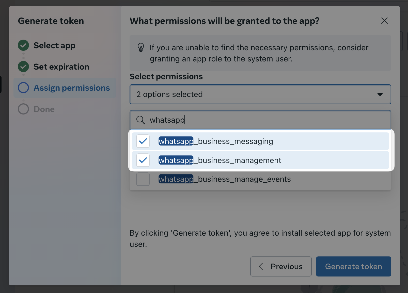Select the whatsapp_business_manage_events option label
Viewport: 408px width, 293px height.
(x=225, y=179)
